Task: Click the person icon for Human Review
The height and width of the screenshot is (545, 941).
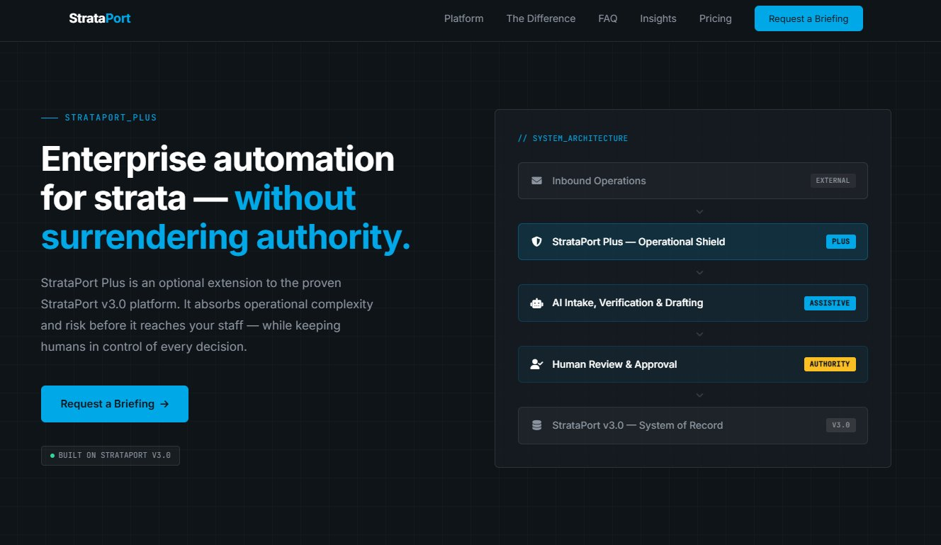Action: [537, 364]
